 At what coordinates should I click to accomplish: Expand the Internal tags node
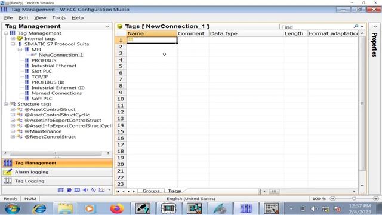point(13,38)
